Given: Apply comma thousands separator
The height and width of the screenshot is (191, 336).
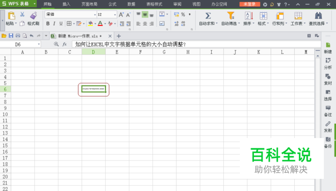Looking at the screenshot, I should point(190,15).
